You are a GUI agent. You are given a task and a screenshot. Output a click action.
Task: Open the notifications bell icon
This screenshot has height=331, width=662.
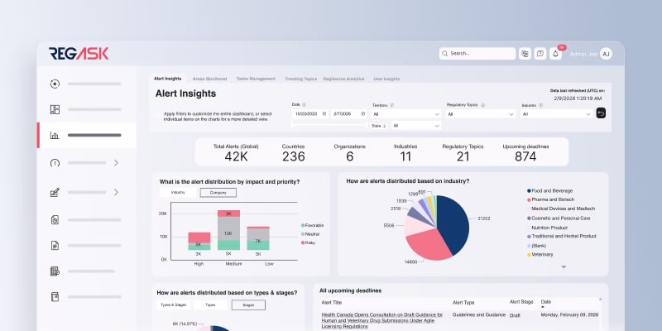(555, 54)
